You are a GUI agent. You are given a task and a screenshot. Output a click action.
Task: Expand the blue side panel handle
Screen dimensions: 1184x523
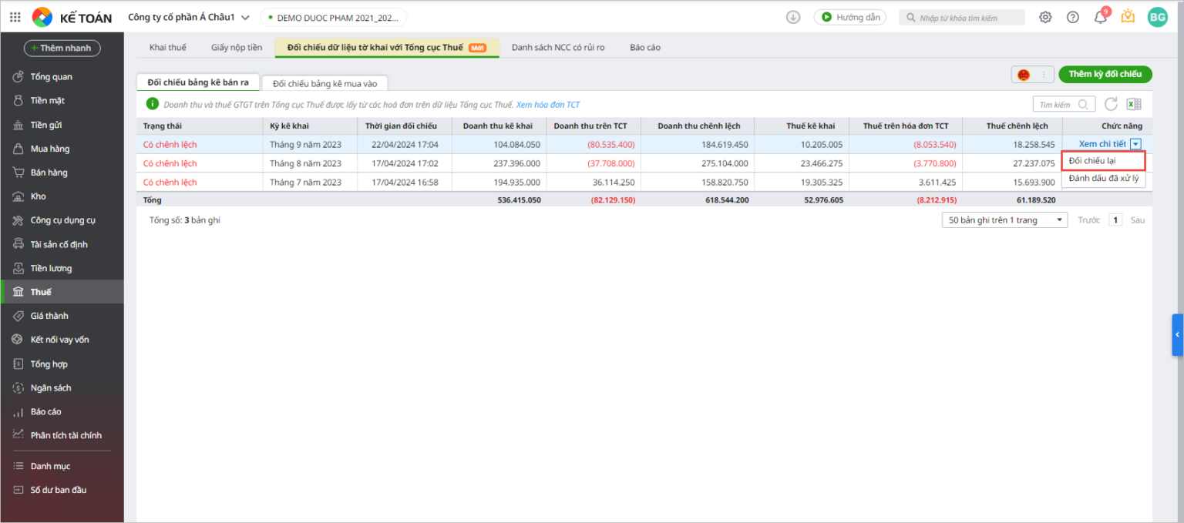tap(1177, 334)
